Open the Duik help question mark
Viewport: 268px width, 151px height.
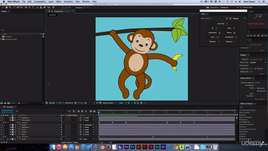(211, 18)
